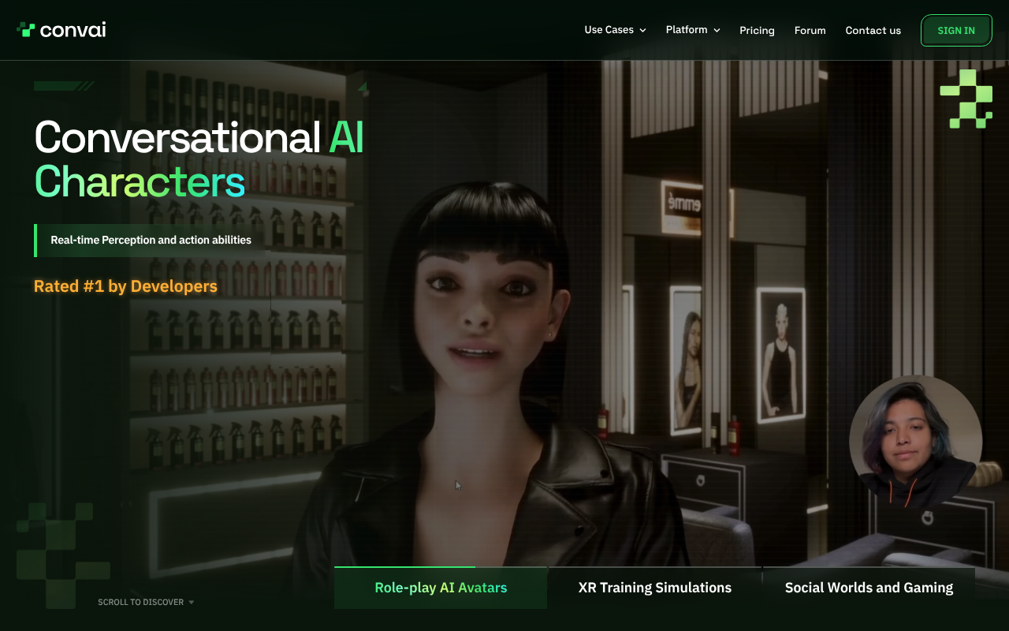Click the Convai pixel logo icon

(26, 30)
